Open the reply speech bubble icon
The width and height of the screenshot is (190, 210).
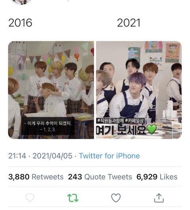point(30,198)
